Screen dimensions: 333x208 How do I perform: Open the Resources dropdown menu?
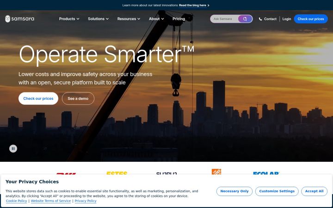(129, 19)
